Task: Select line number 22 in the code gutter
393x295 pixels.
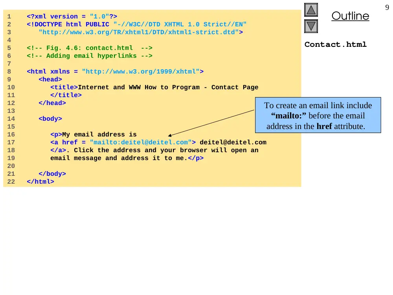Action: coord(11,182)
